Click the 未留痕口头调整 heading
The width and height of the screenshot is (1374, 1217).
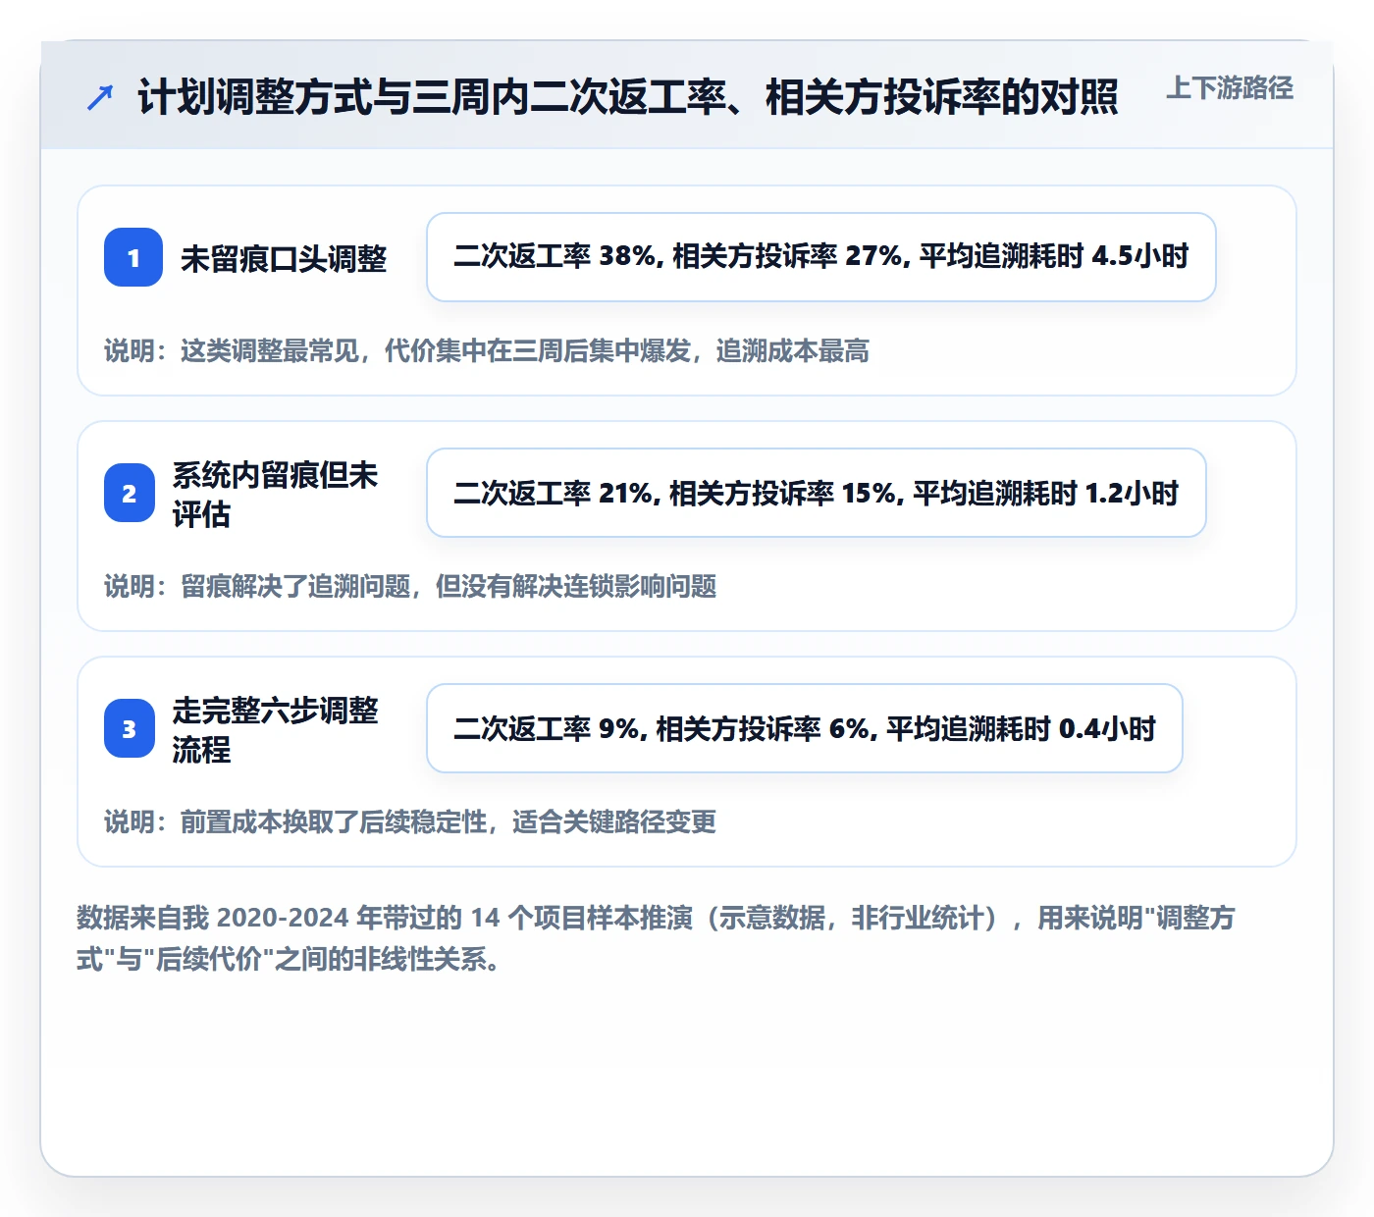click(284, 258)
